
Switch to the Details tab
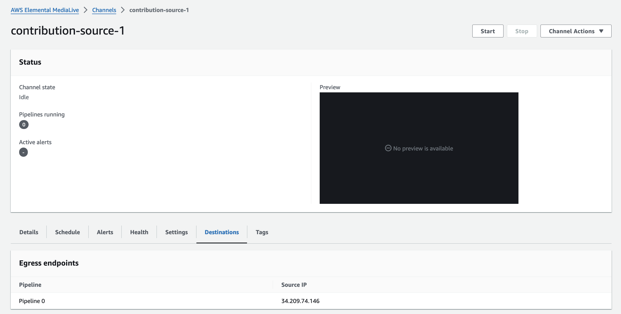tap(29, 232)
